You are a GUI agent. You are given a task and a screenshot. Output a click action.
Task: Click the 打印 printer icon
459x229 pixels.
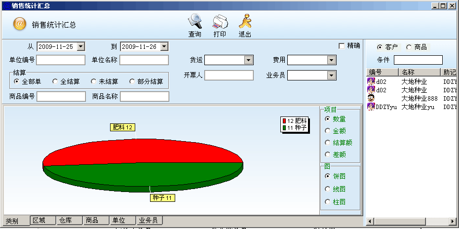point(220,21)
